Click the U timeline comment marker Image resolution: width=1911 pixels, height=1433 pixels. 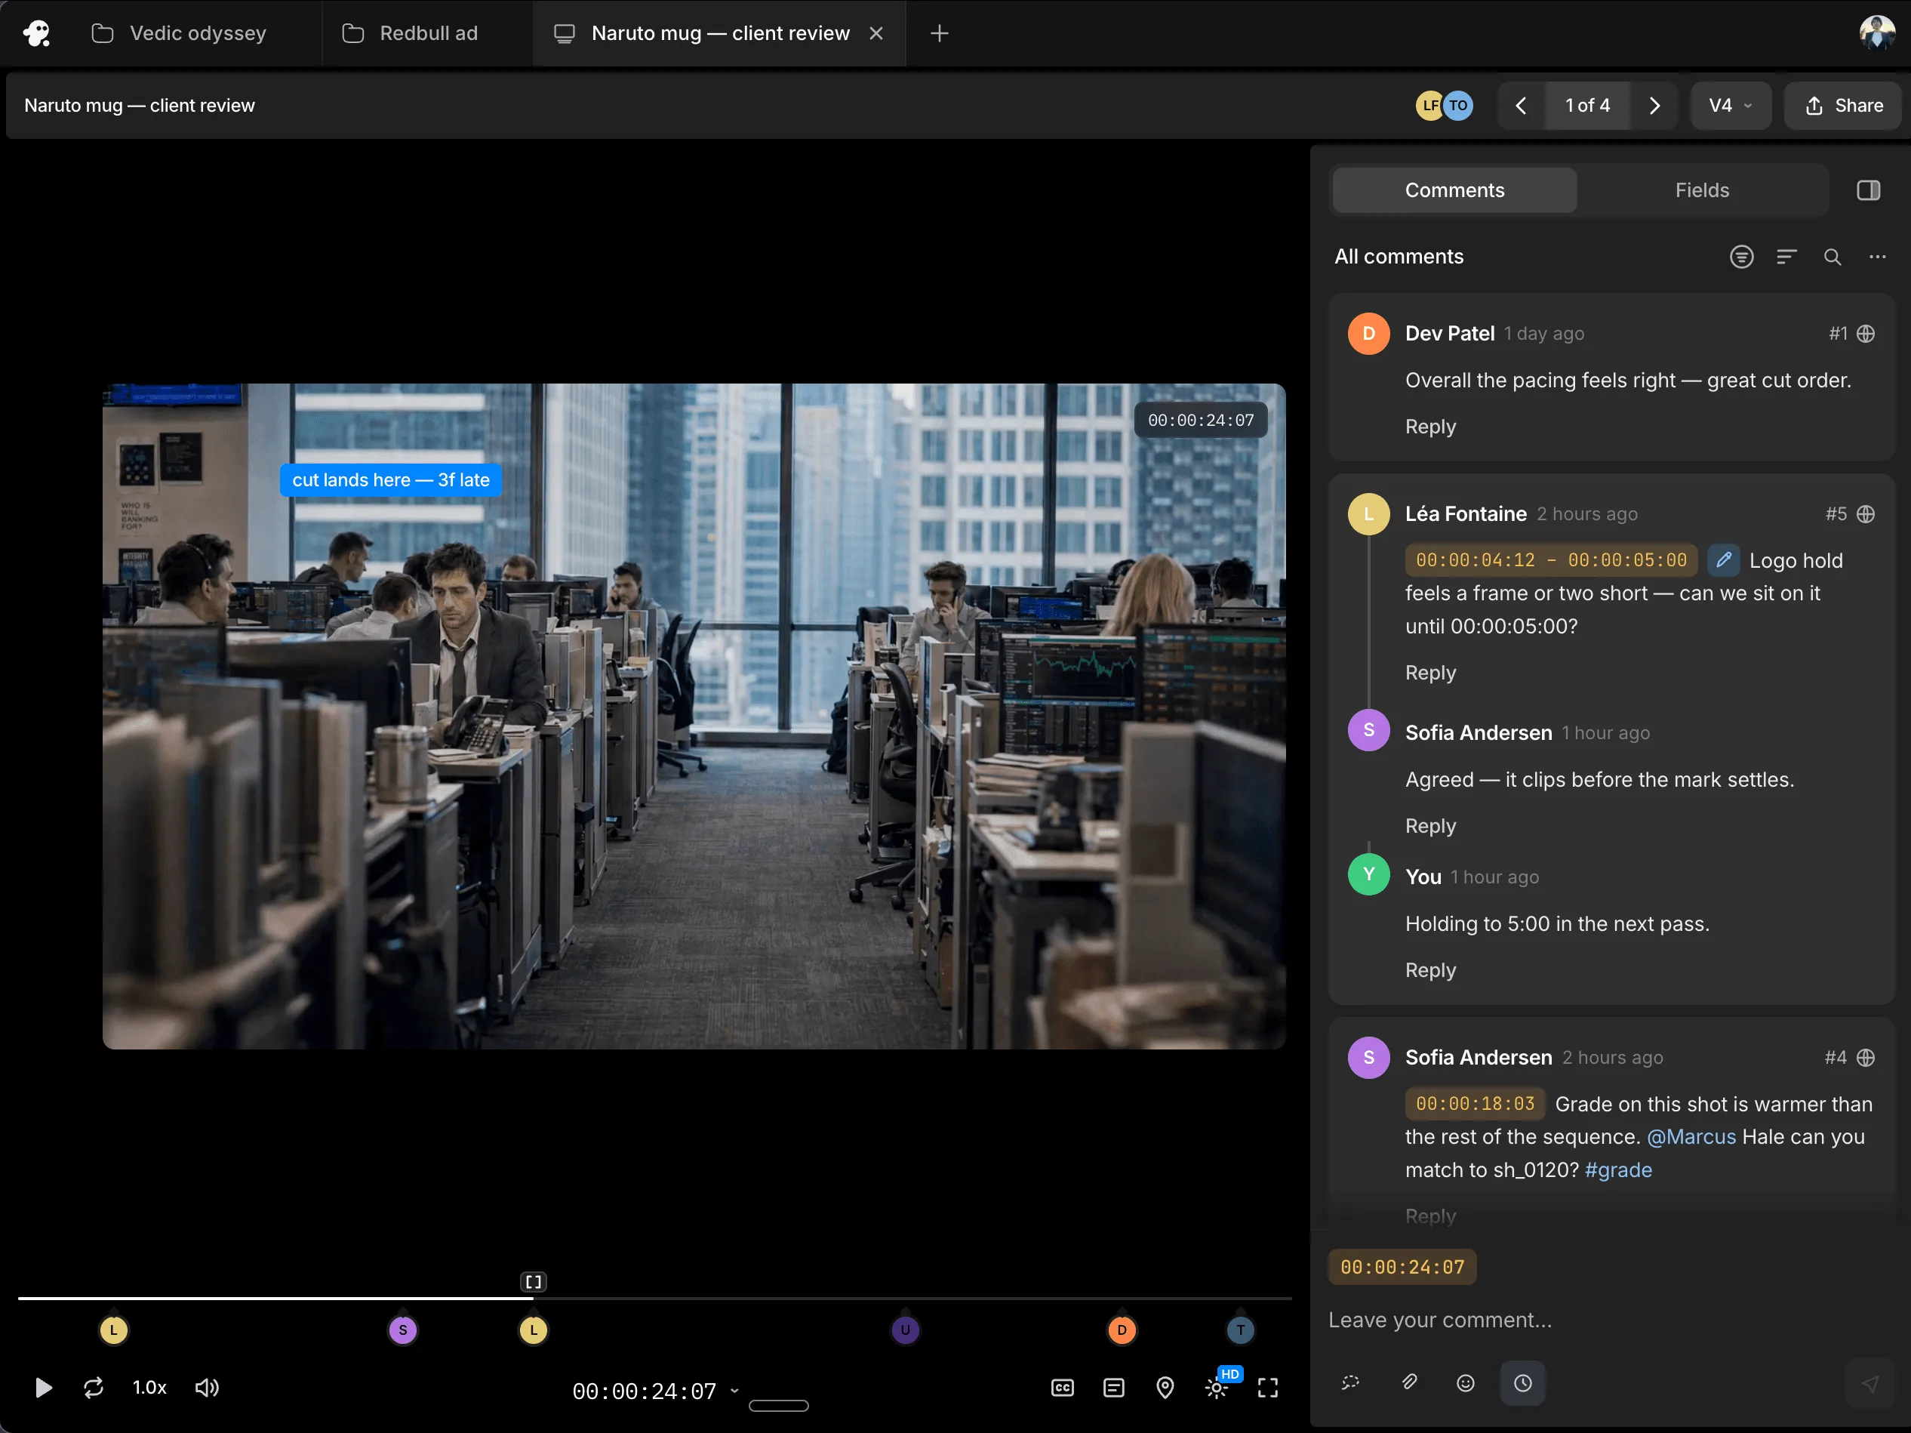[x=906, y=1330]
